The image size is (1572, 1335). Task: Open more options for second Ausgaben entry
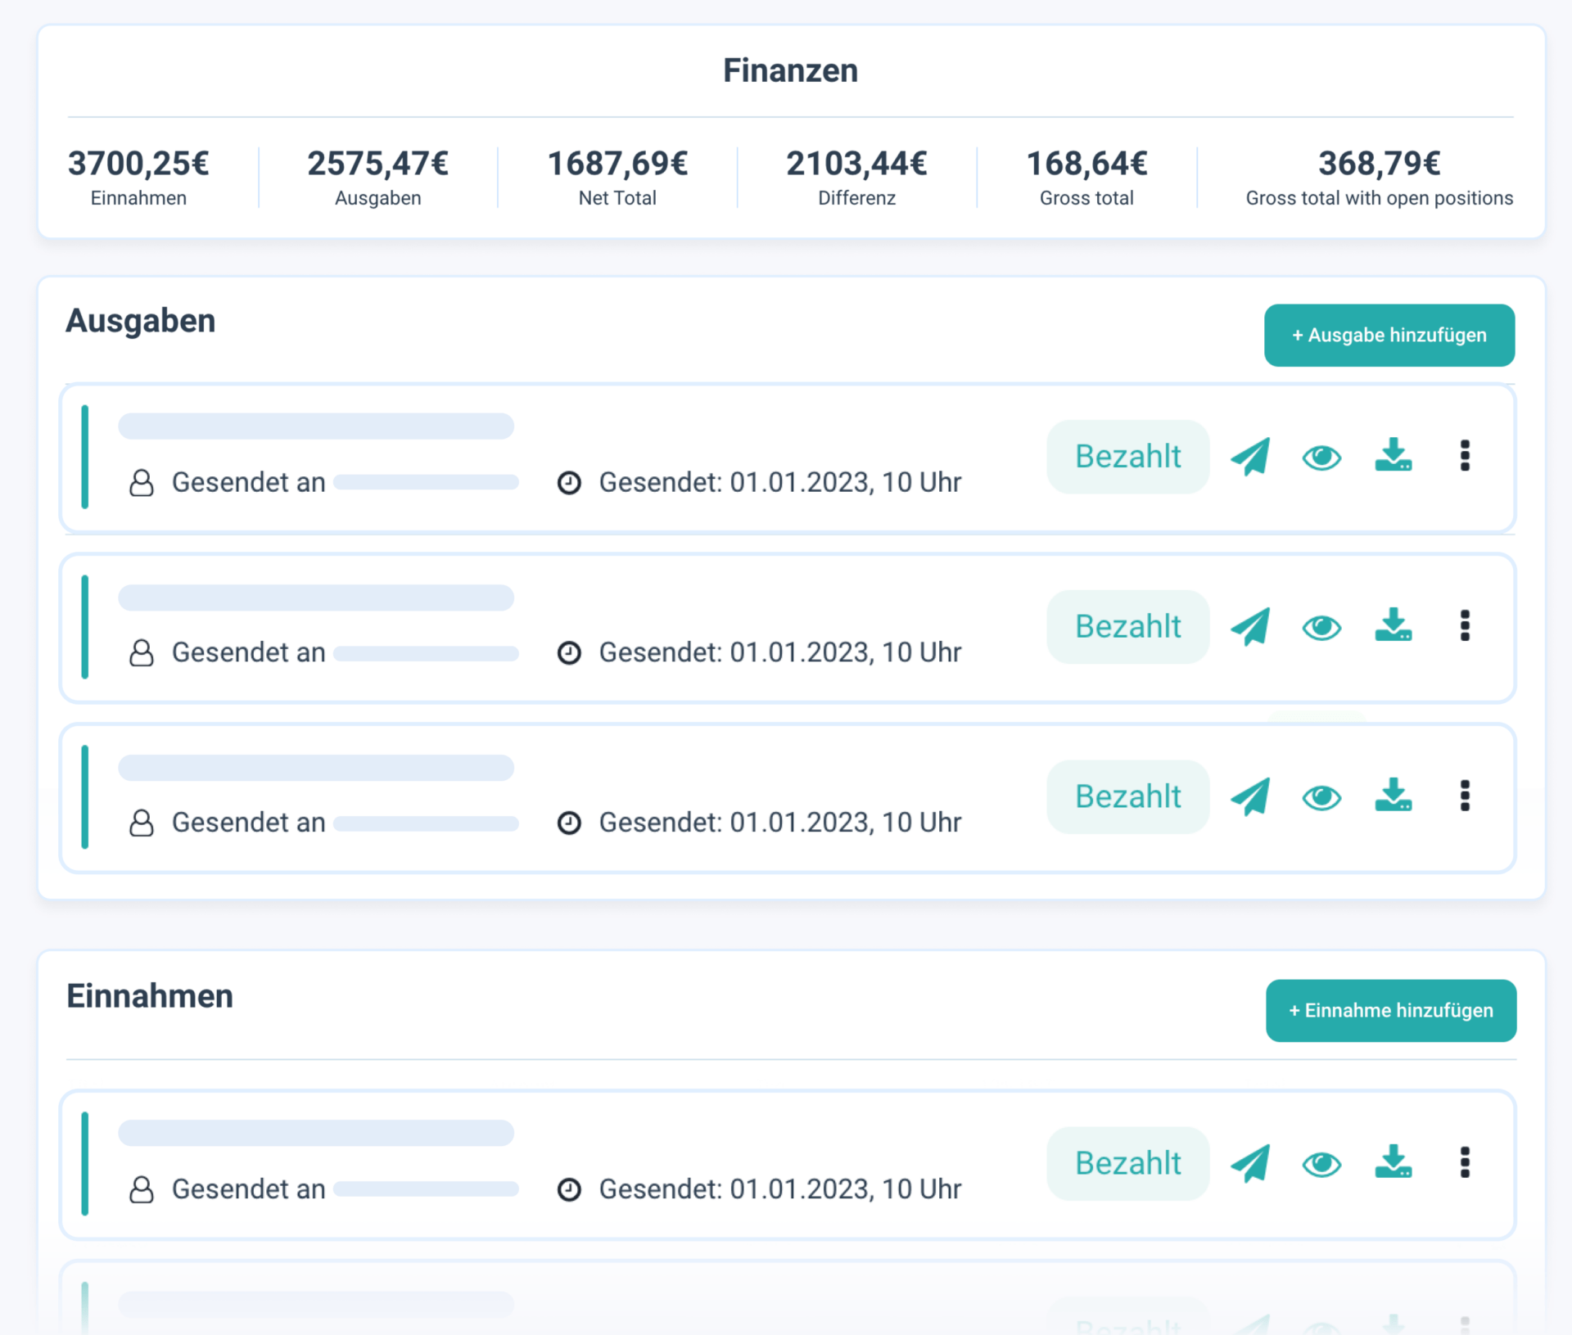(x=1465, y=626)
